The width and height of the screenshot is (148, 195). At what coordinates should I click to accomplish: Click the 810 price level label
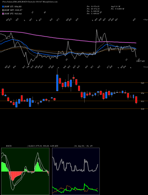tap(143, 109)
